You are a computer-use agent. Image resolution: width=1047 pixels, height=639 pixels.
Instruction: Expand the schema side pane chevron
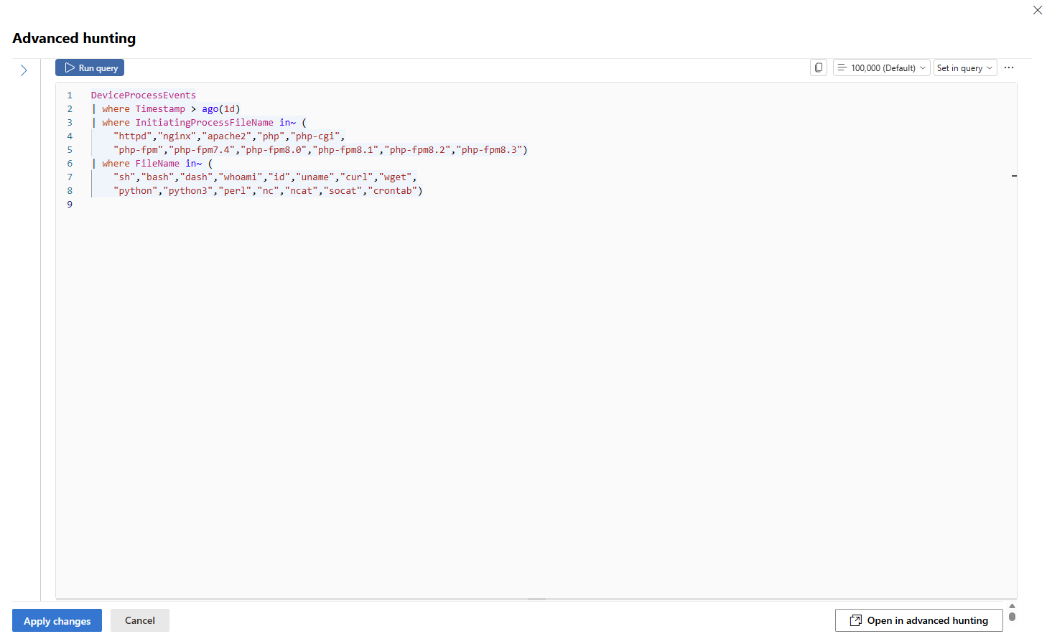point(24,70)
